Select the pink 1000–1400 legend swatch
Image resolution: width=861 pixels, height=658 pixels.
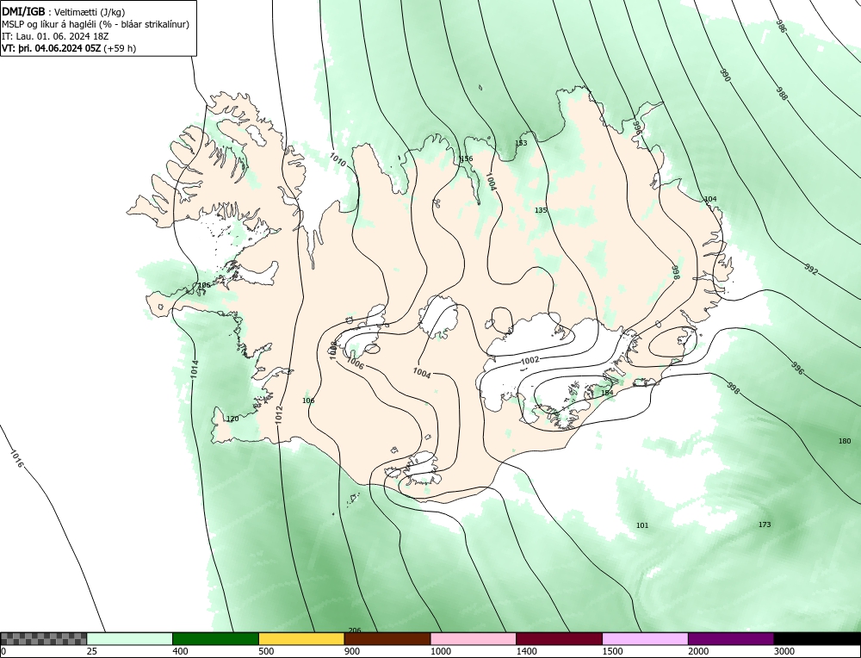coord(474,639)
